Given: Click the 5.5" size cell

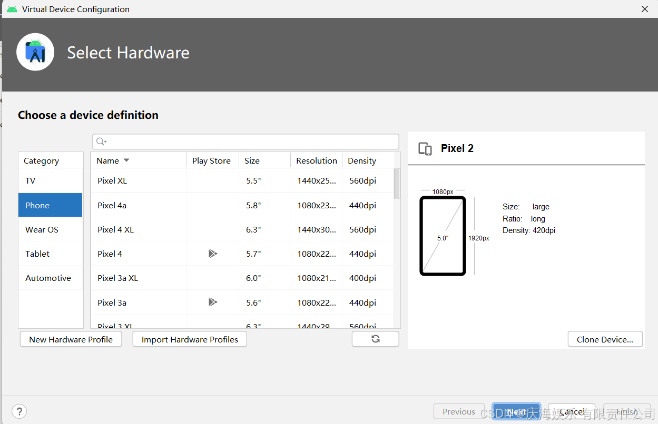Looking at the screenshot, I should coord(253,180).
